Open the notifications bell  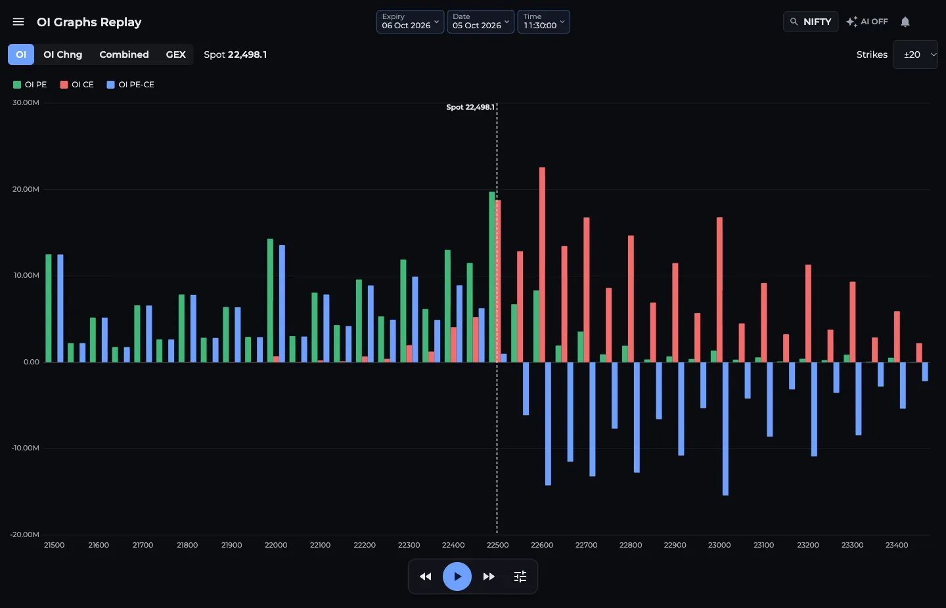point(905,22)
